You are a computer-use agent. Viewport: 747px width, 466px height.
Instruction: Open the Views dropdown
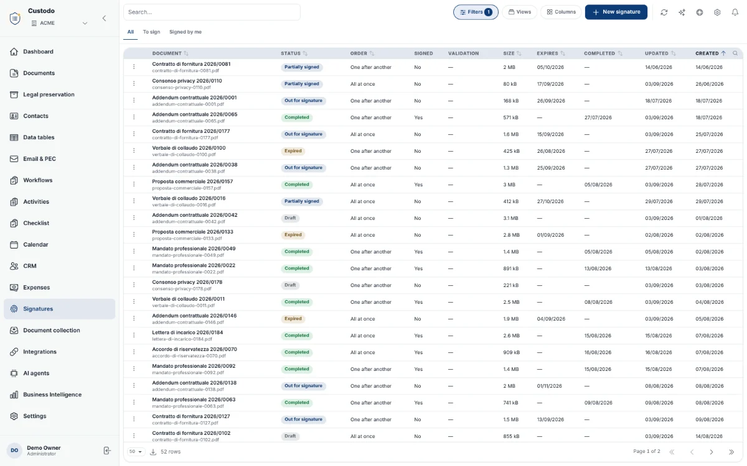point(519,12)
